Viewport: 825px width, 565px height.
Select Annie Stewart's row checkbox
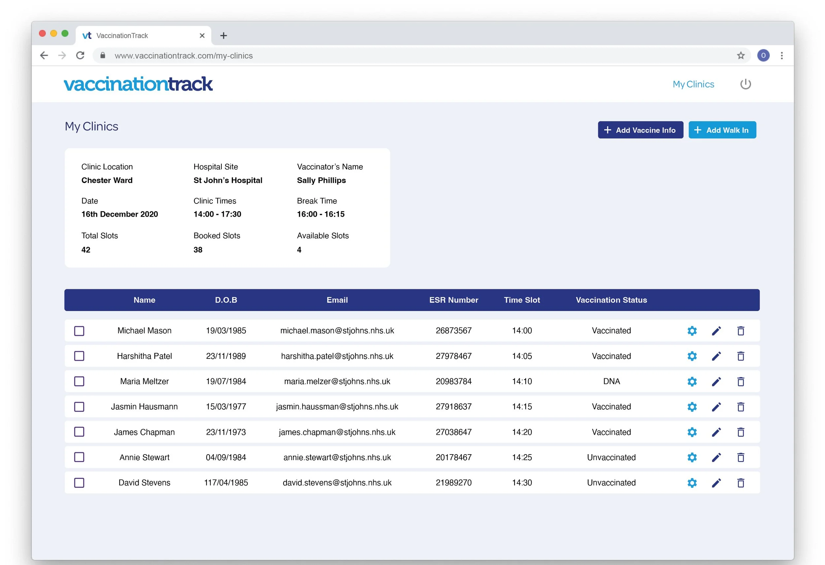pos(79,457)
